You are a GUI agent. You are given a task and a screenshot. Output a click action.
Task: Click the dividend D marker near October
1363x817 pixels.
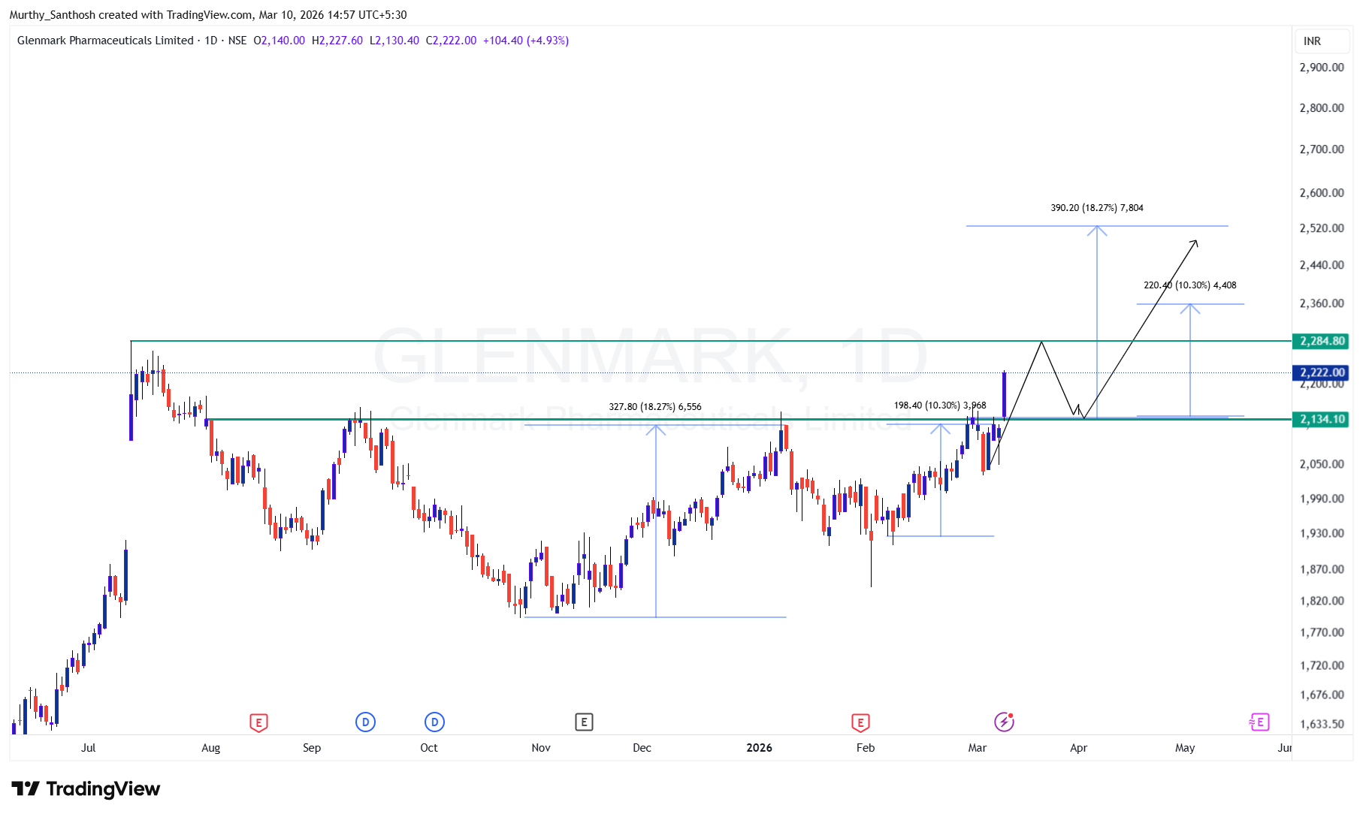point(434,722)
